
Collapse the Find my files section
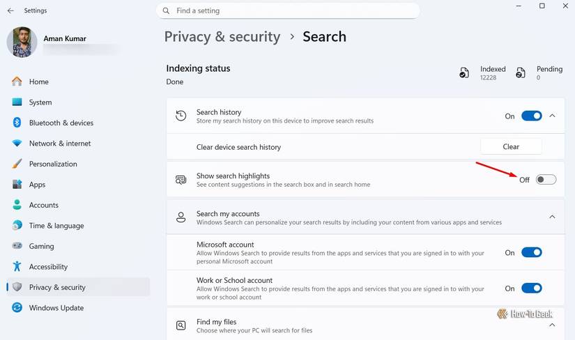pyautogui.click(x=553, y=325)
